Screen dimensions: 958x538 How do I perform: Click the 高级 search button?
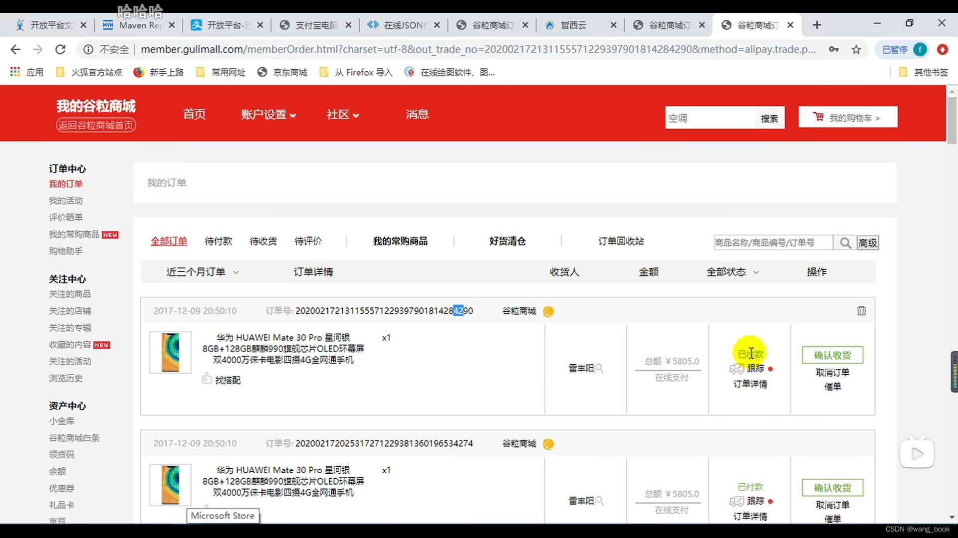tap(868, 243)
